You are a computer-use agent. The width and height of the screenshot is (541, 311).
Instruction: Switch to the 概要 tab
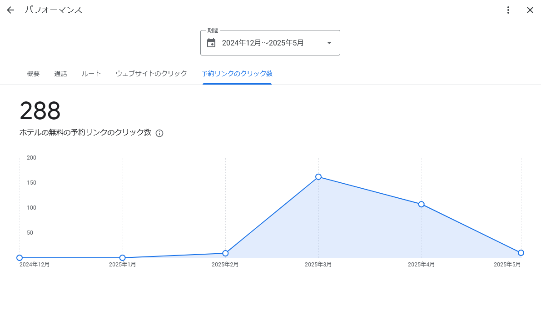click(33, 74)
